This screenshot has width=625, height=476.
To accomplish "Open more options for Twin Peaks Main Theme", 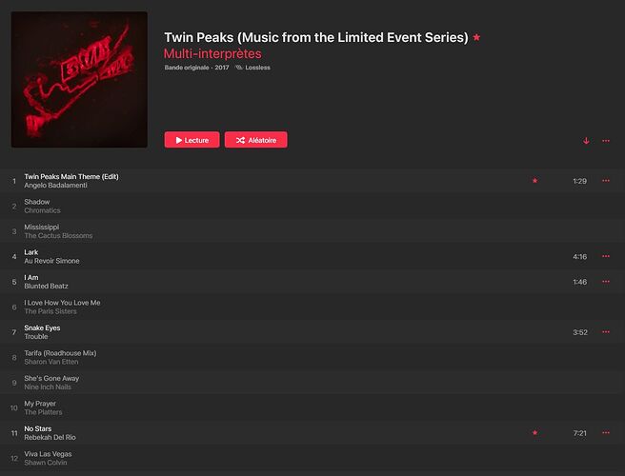I will (606, 181).
